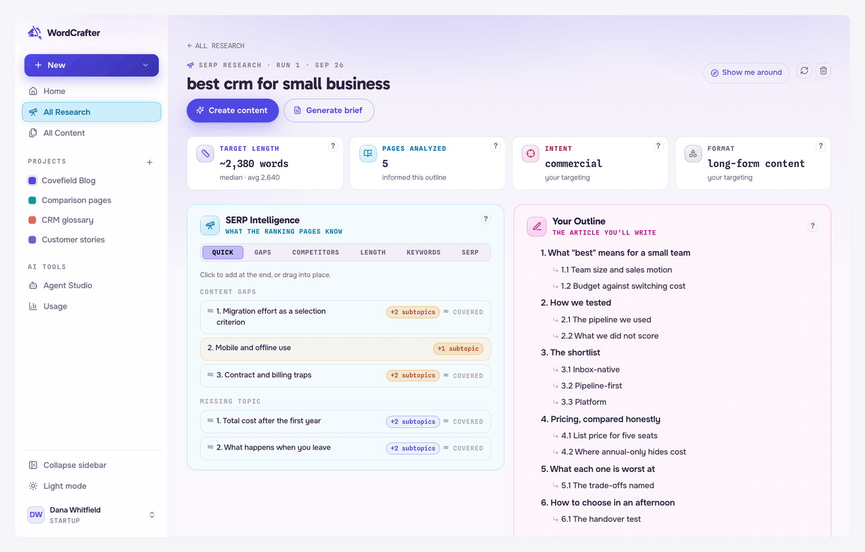
Task: Go back to All Research link
Action: [216, 46]
